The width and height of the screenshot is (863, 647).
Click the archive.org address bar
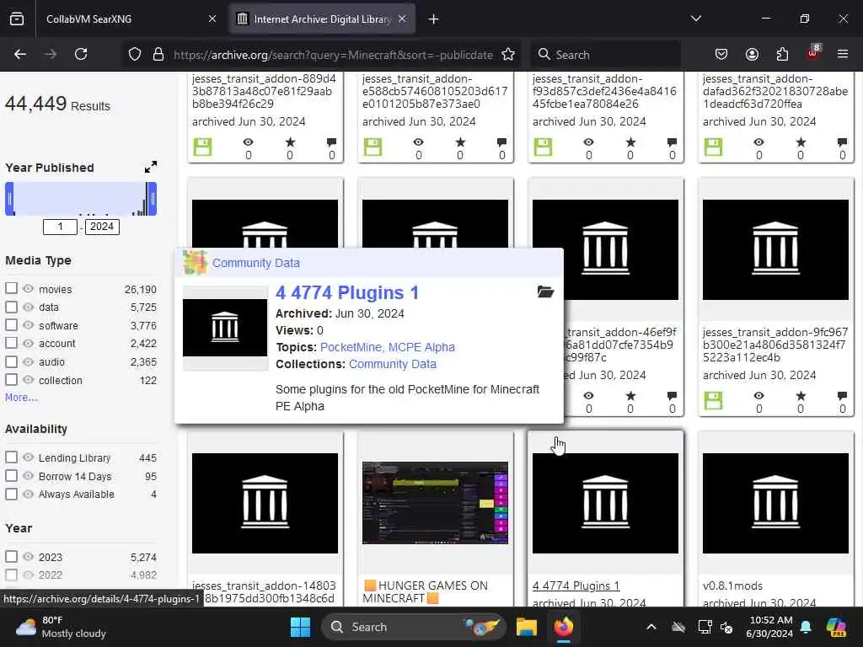333,55
